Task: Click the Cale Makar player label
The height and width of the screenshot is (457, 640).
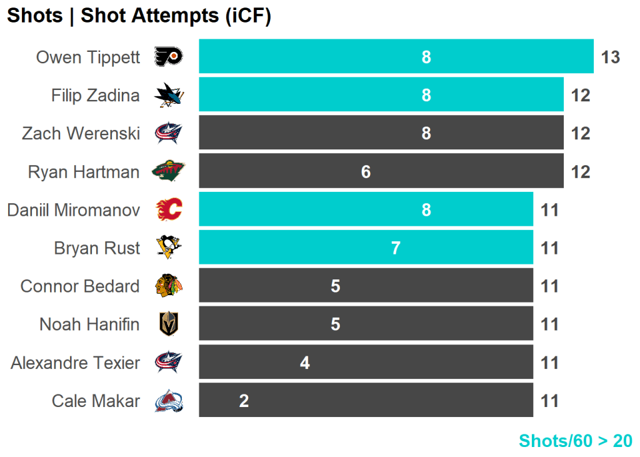Action: pyautogui.click(x=96, y=401)
